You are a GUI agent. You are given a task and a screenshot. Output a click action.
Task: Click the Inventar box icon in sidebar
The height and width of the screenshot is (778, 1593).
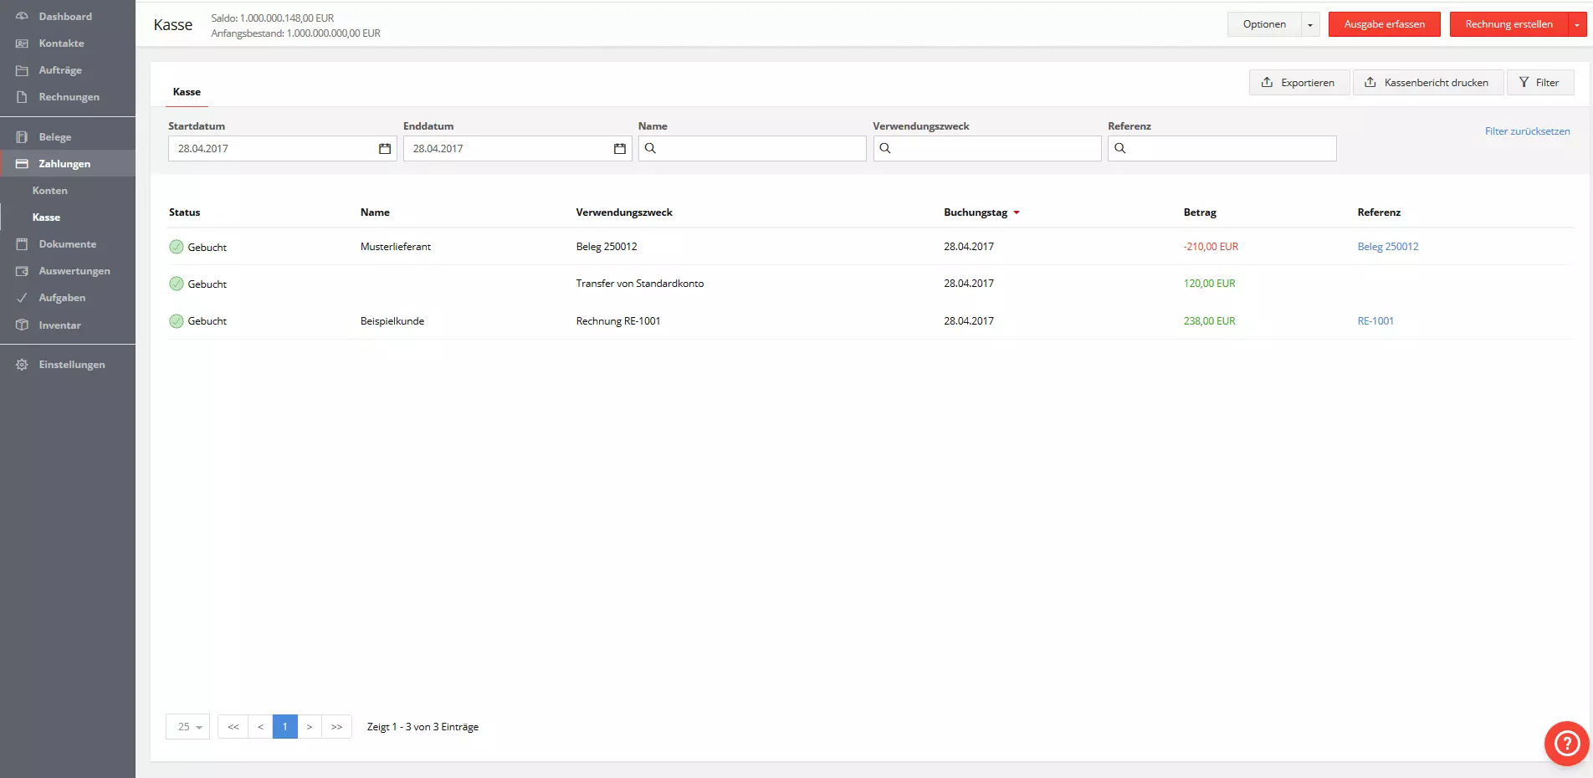click(x=22, y=325)
